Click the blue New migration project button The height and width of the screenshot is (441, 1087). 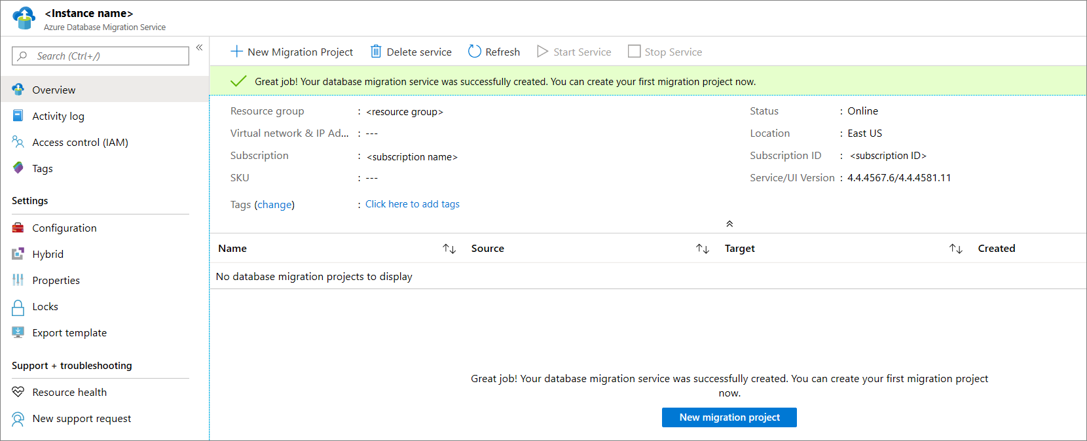[729, 417]
